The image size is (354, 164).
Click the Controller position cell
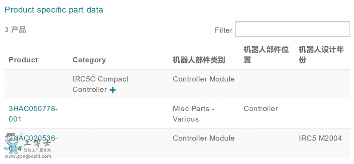(261, 109)
